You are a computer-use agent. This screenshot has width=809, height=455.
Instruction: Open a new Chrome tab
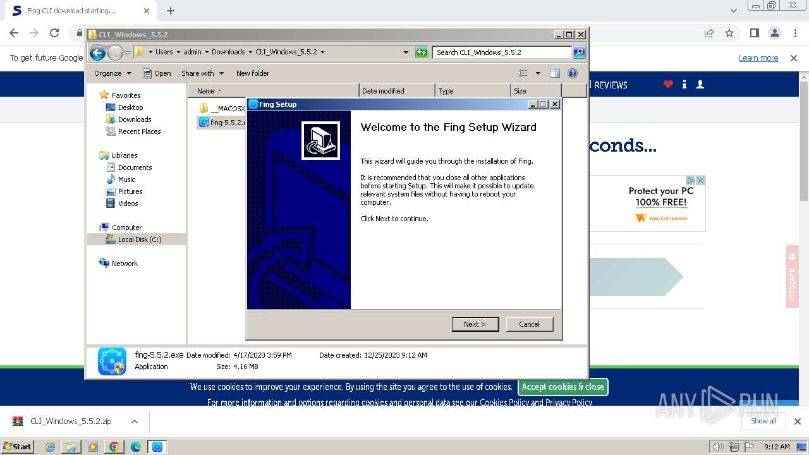click(171, 11)
